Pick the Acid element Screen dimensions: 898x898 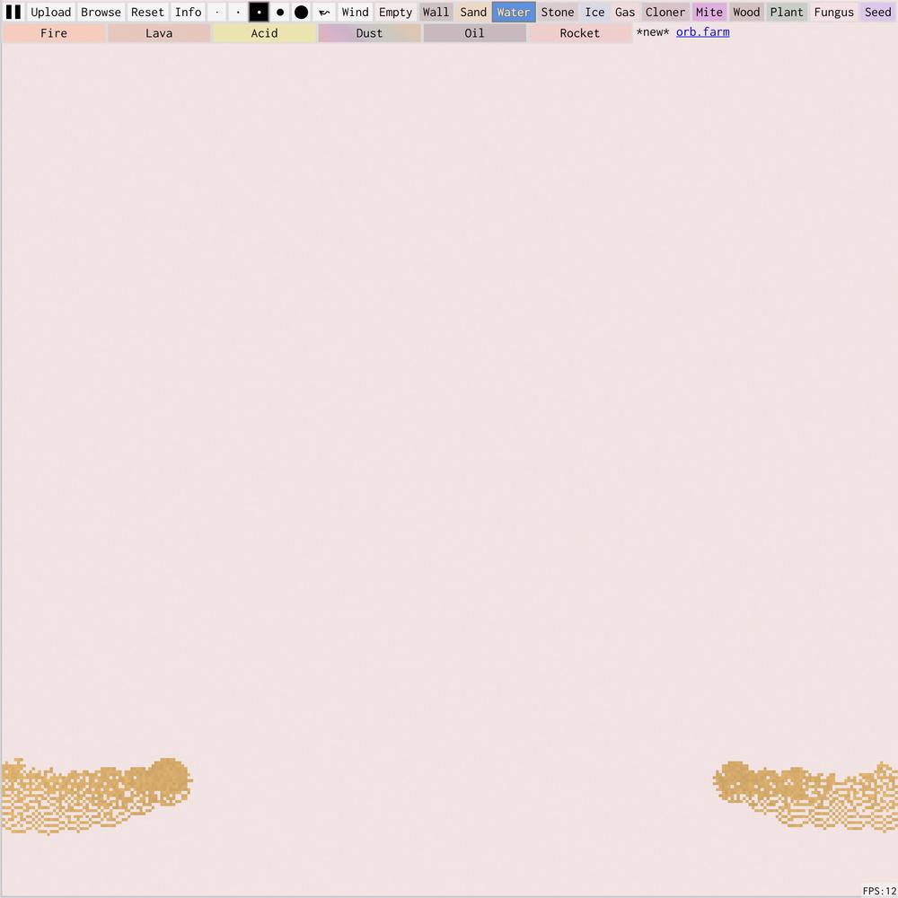265,33
